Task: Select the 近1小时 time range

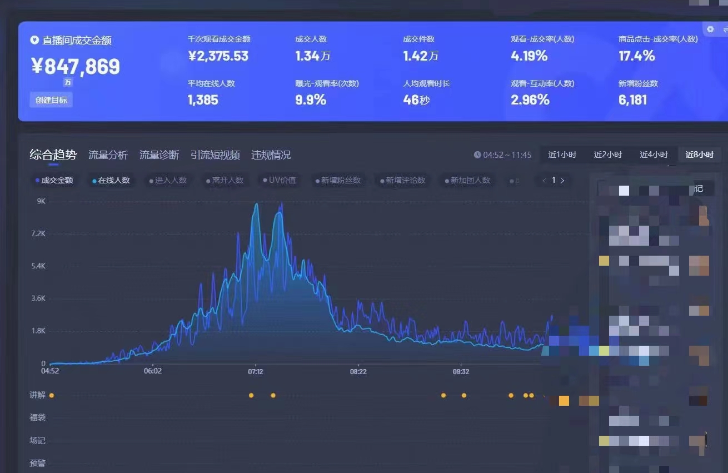Action: coord(562,155)
